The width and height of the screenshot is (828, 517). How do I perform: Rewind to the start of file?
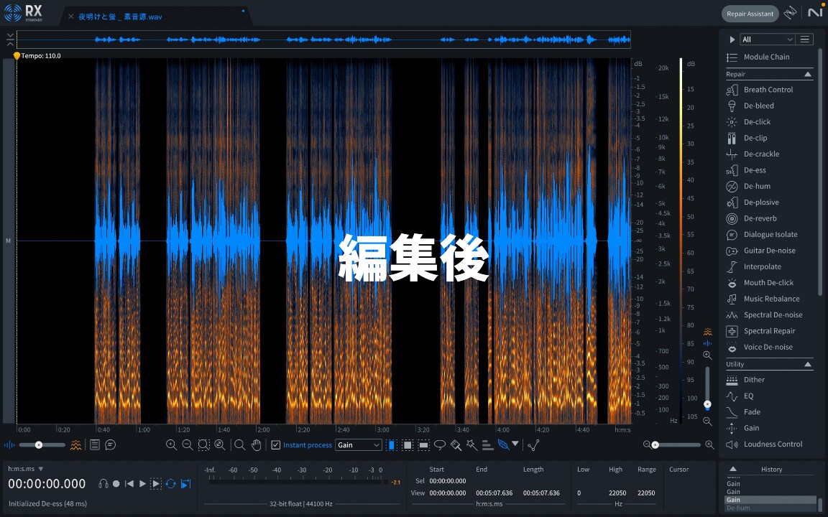[x=129, y=484]
